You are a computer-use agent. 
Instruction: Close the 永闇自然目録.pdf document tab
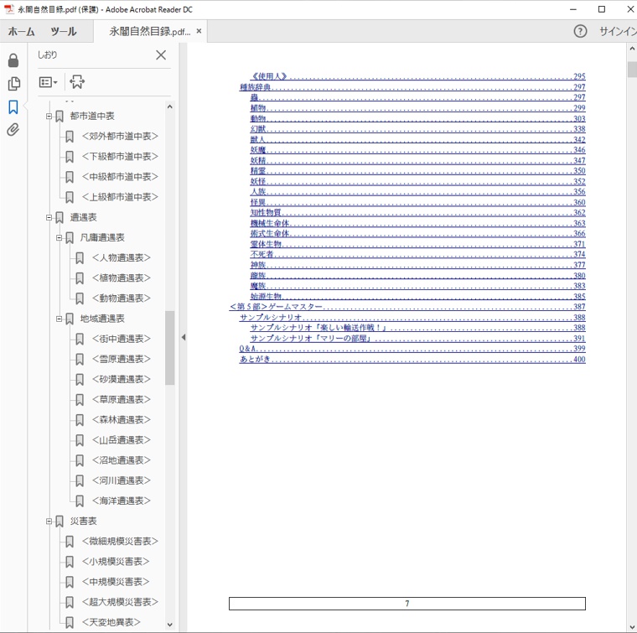pyautogui.click(x=199, y=31)
